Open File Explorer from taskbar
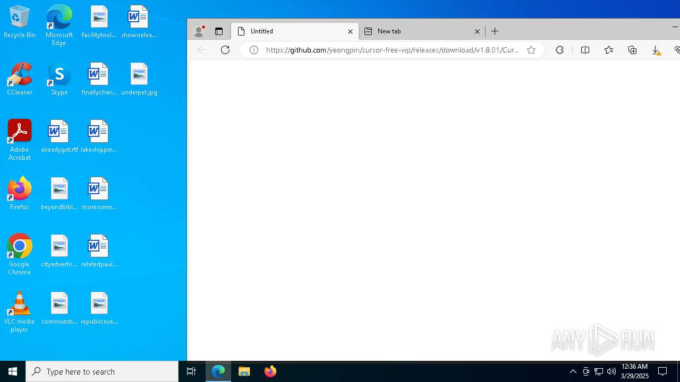This screenshot has width=680, height=382. [x=244, y=371]
